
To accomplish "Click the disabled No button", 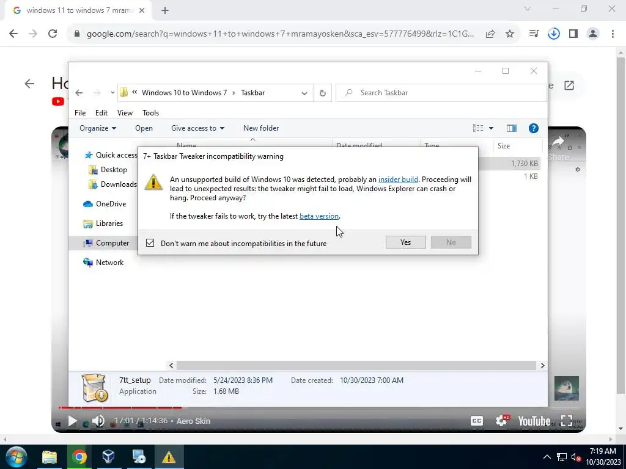I will [451, 242].
